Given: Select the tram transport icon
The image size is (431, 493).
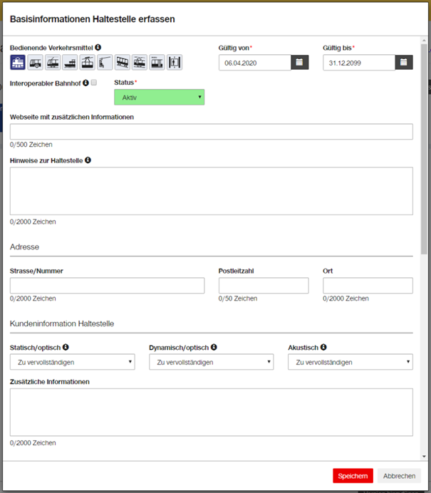Looking at the screenshot, I should (x=53, y=62).
